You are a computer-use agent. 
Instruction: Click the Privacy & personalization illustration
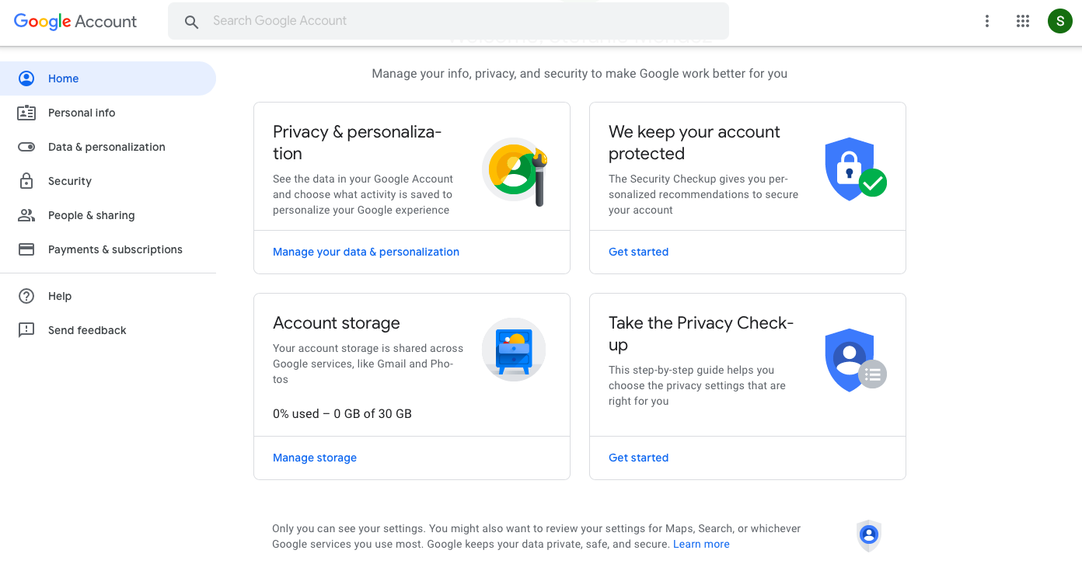pos(515,171)
